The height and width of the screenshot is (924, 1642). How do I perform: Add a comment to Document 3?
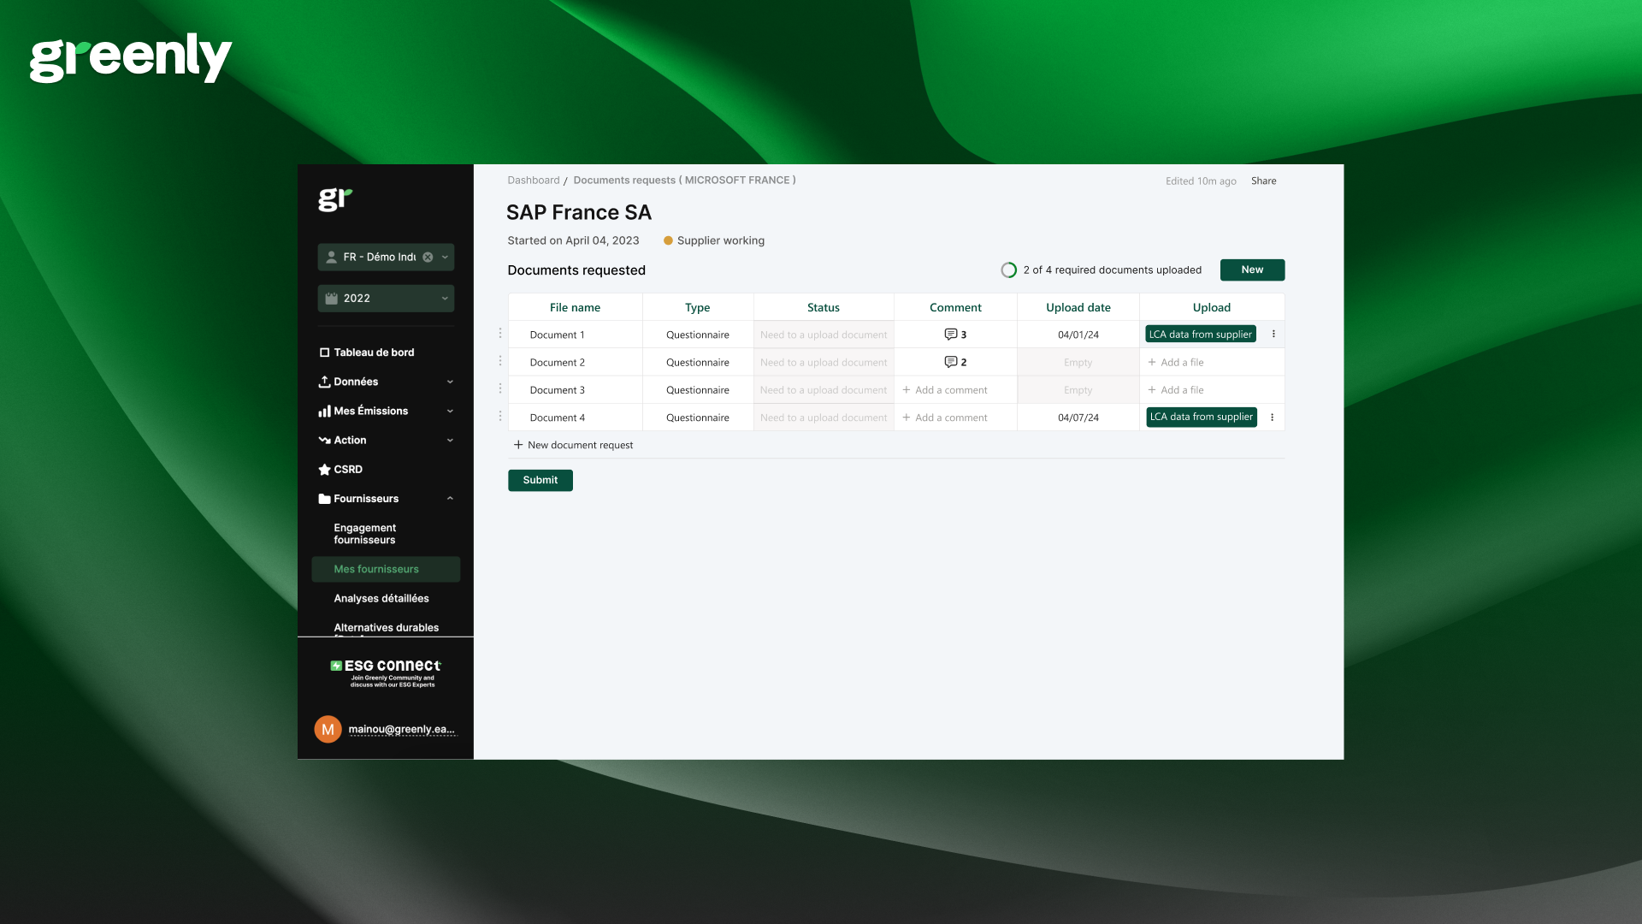click(x=944, y=390)
